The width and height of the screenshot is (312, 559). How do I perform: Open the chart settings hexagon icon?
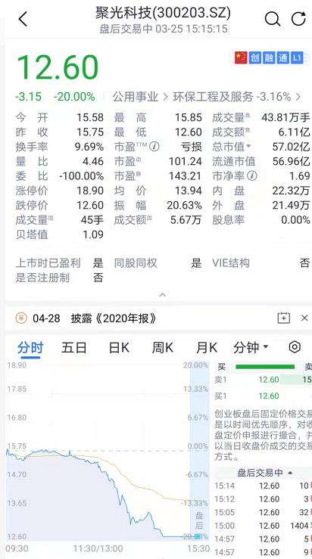pyautogui.click(x=295, y=347)
